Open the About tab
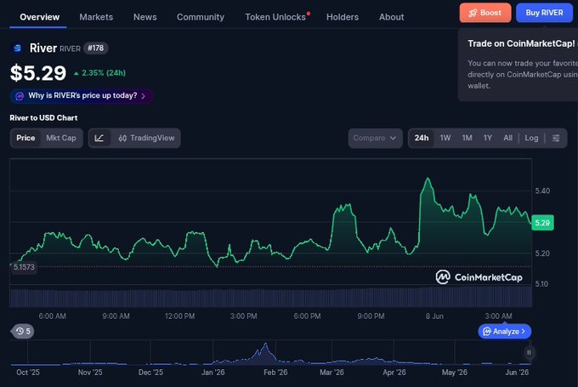Screen dimensions: 578x387 pyautogui.click(x=391, y=17)
